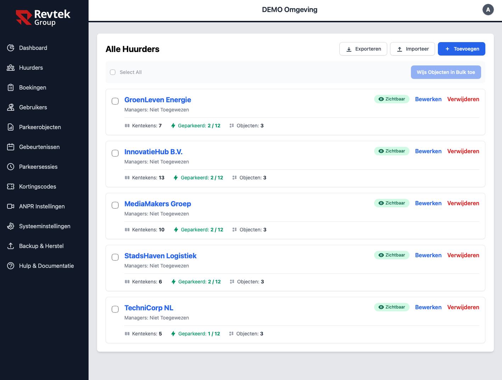Click the Toevoegen button
Image resolution: width=502 pixels, height=380 pixels.
pos(461,49)
